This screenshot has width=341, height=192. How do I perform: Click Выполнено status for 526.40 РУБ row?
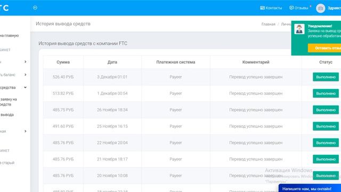[x=326, y=77]
